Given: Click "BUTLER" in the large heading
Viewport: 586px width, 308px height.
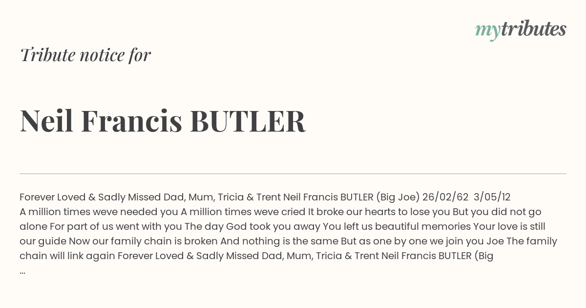Looking at the screenshot, I should pyautogui.click(x=248, y=121).
